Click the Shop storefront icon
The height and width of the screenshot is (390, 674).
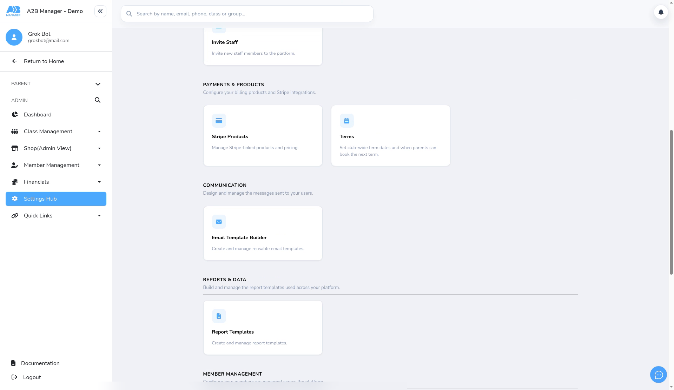coord(15,148)
